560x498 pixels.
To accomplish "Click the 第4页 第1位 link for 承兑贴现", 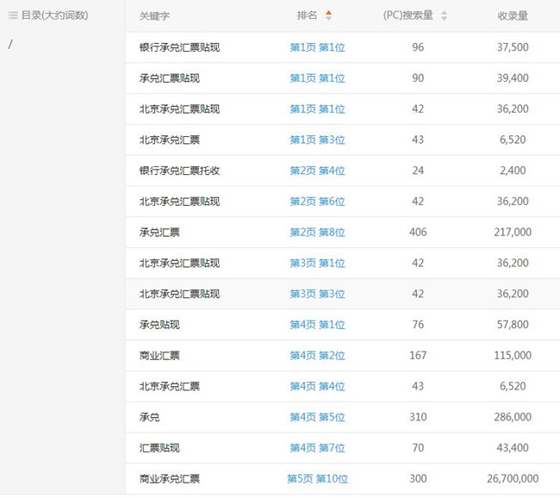I will [317, 325].
